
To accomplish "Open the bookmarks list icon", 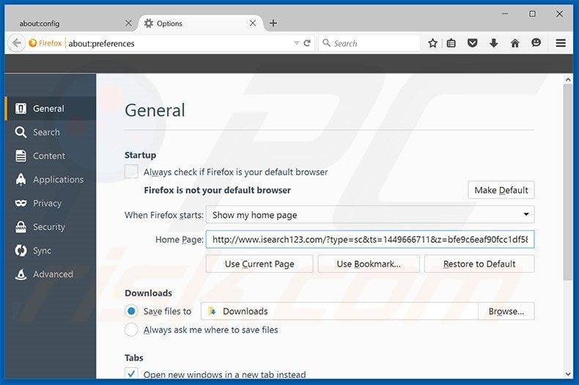I will [x=451, y=43].
